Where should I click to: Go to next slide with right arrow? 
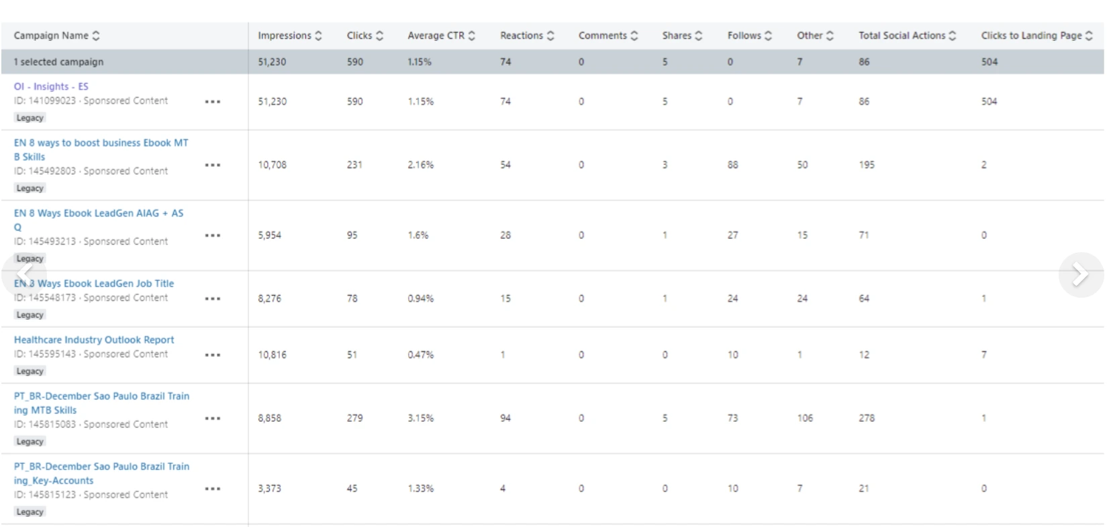click(x=1080, y=274)
